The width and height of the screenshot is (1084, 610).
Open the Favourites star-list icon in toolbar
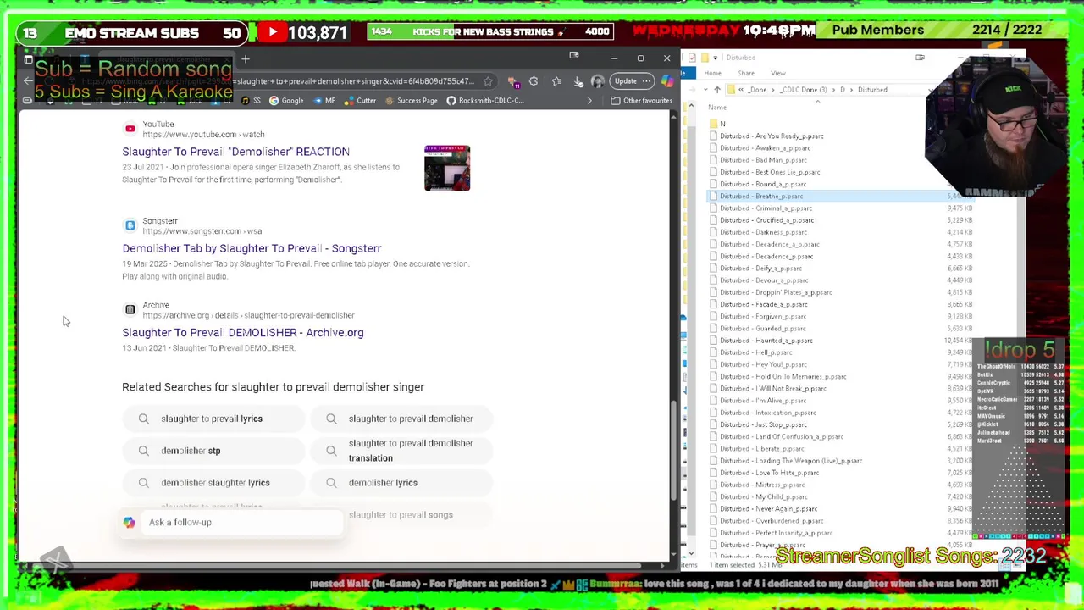(556, 81)
